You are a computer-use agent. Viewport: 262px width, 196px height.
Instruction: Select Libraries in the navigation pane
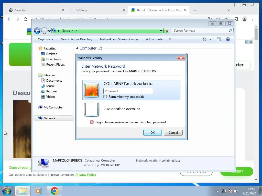[49, 75]
